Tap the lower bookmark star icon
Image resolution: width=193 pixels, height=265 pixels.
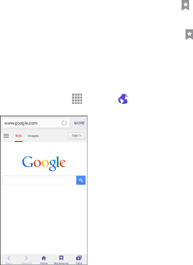click(189, 35)
